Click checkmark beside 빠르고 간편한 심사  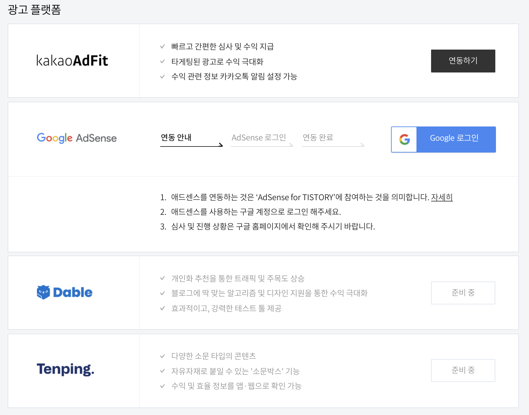pos(162,46)
